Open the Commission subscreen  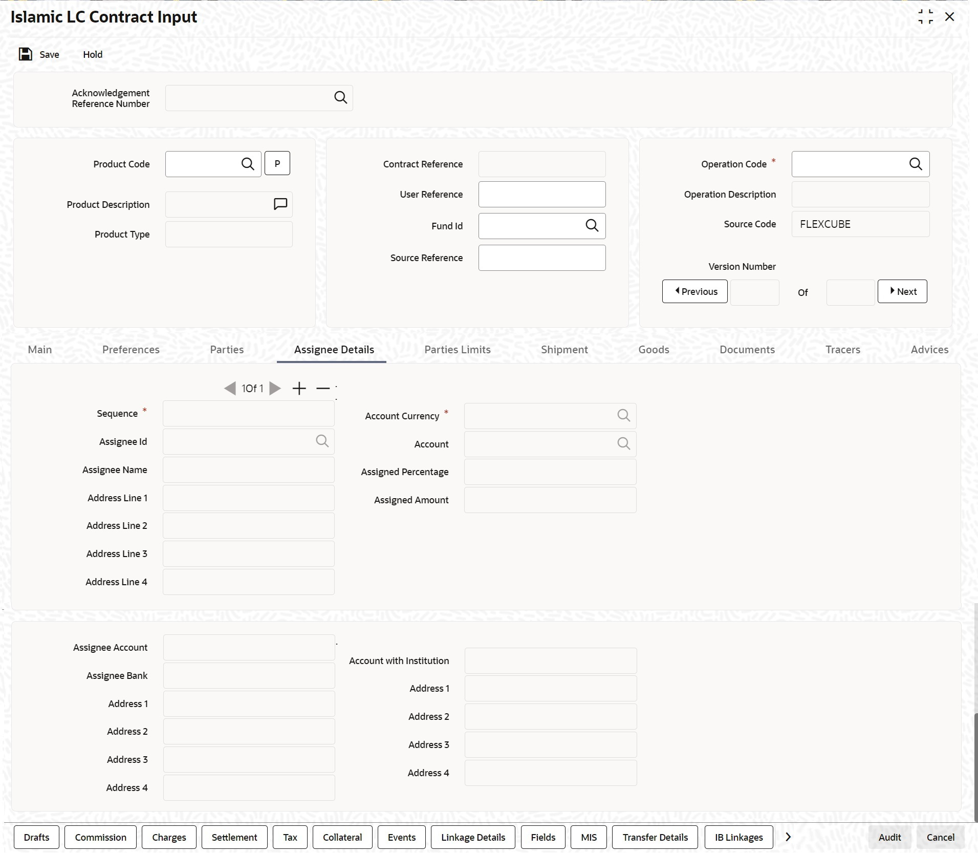pos(101,837)
